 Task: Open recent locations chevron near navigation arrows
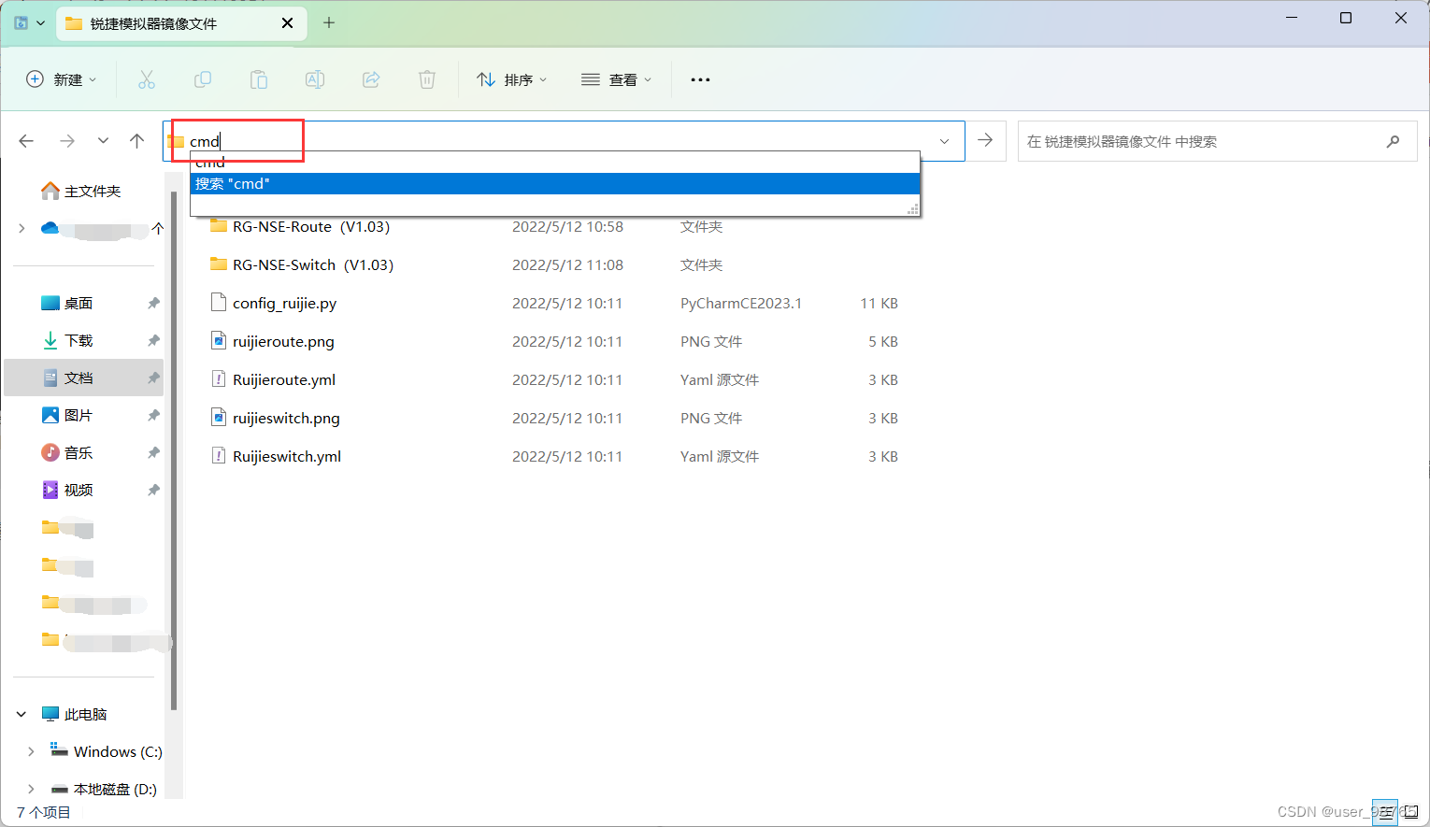tap(103, 141)
